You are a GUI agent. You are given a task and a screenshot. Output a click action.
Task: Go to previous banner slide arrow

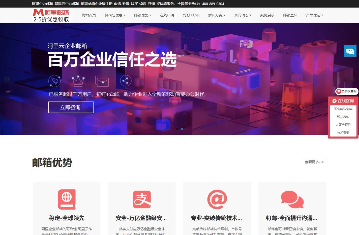pos(7,79)
